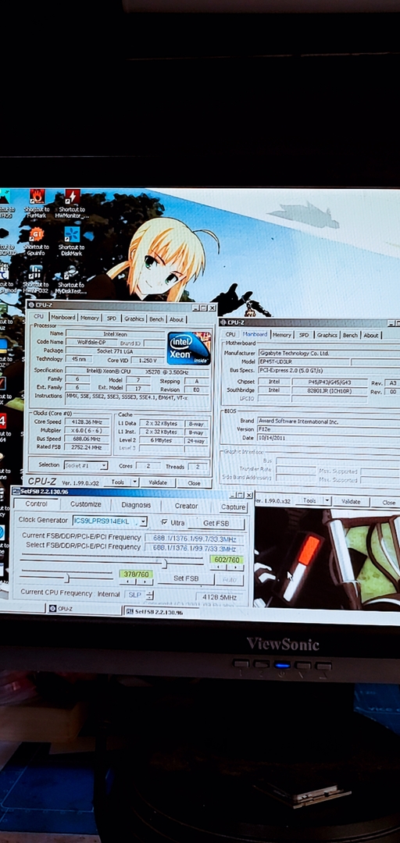Click the Award Software BIOS brand field
This screenshot has width=400, height=843.
point(327,421)
